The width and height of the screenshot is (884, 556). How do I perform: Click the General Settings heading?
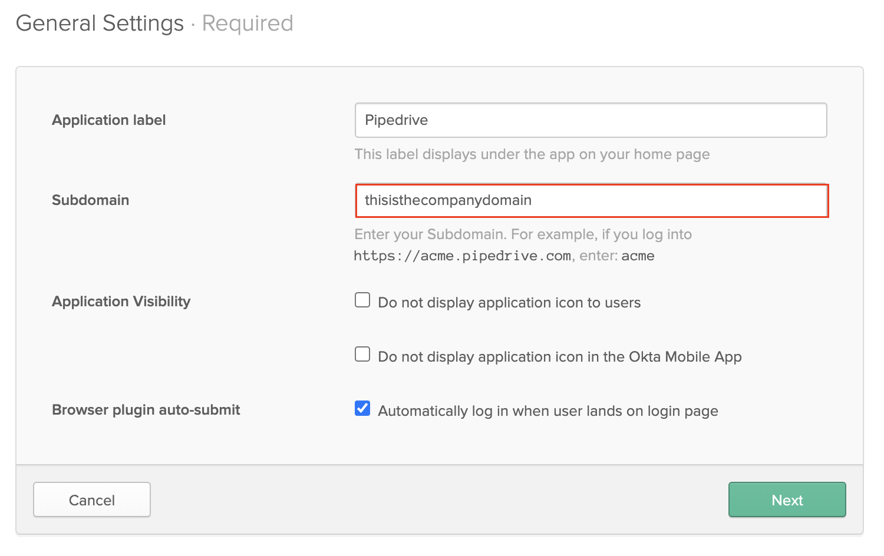99,23
